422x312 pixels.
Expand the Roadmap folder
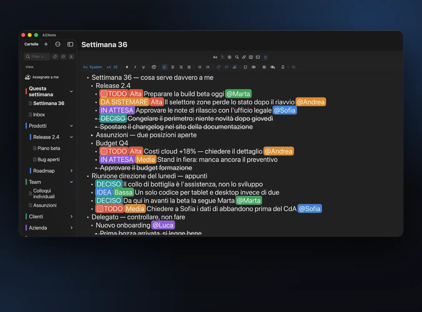coord(71,171)
